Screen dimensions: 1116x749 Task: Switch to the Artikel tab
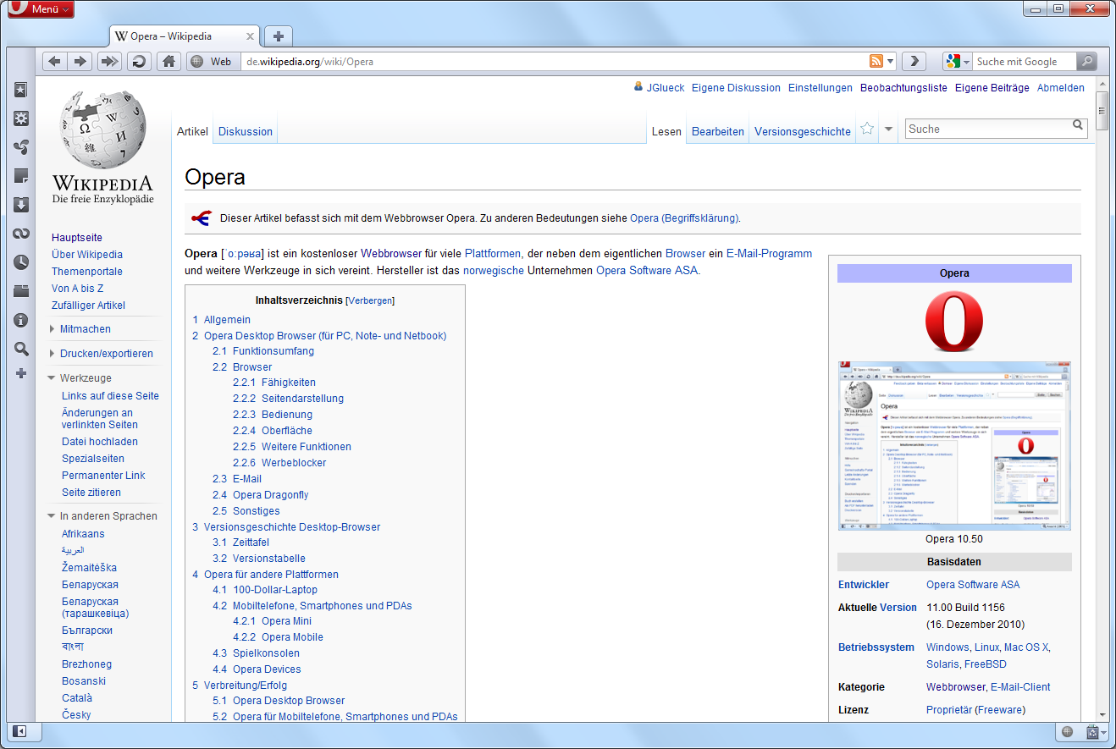pos(192,131)
